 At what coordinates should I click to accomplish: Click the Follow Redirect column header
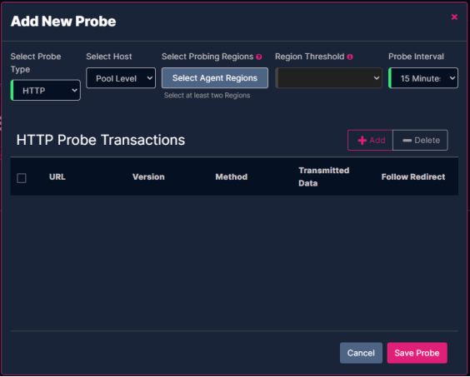[x=413, y=176]
